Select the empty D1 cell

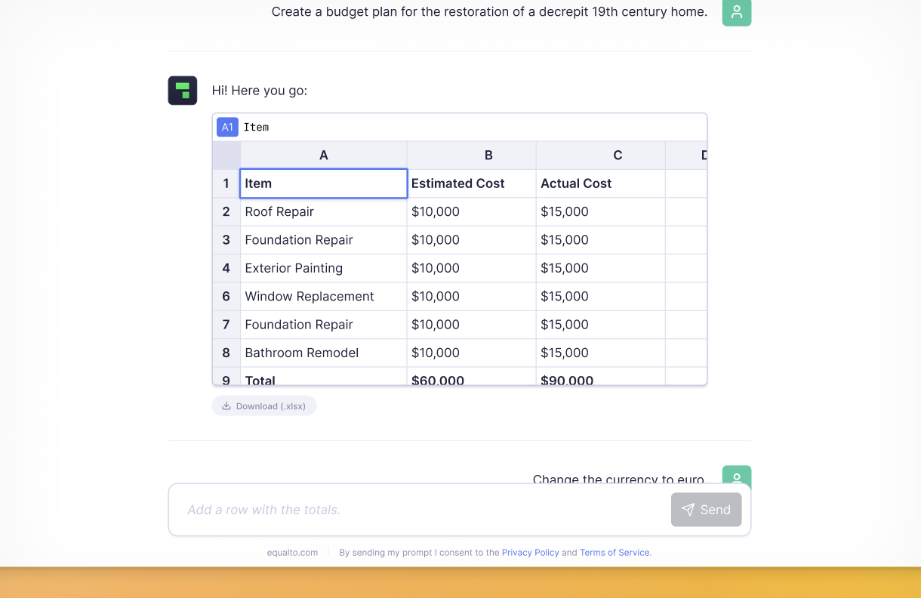(686, 183)
